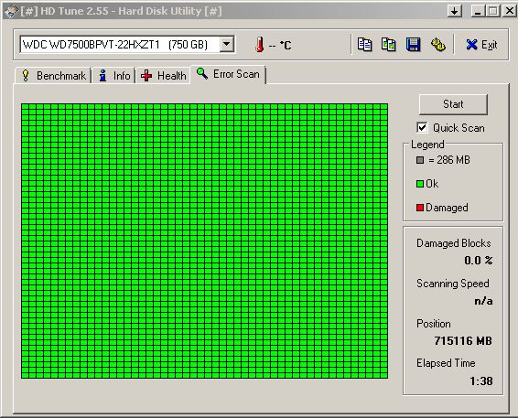Save screenshot via the floppy disk icon
This screenshot has height=418, width=518.
413,45
